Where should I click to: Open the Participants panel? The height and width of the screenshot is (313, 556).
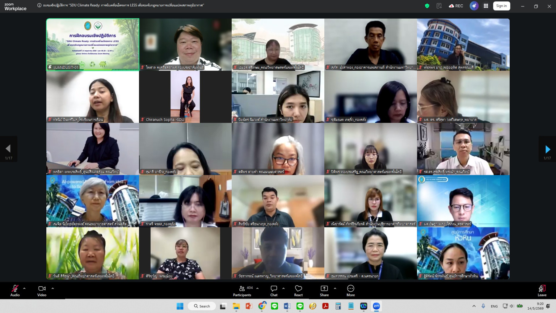(242, 290)
